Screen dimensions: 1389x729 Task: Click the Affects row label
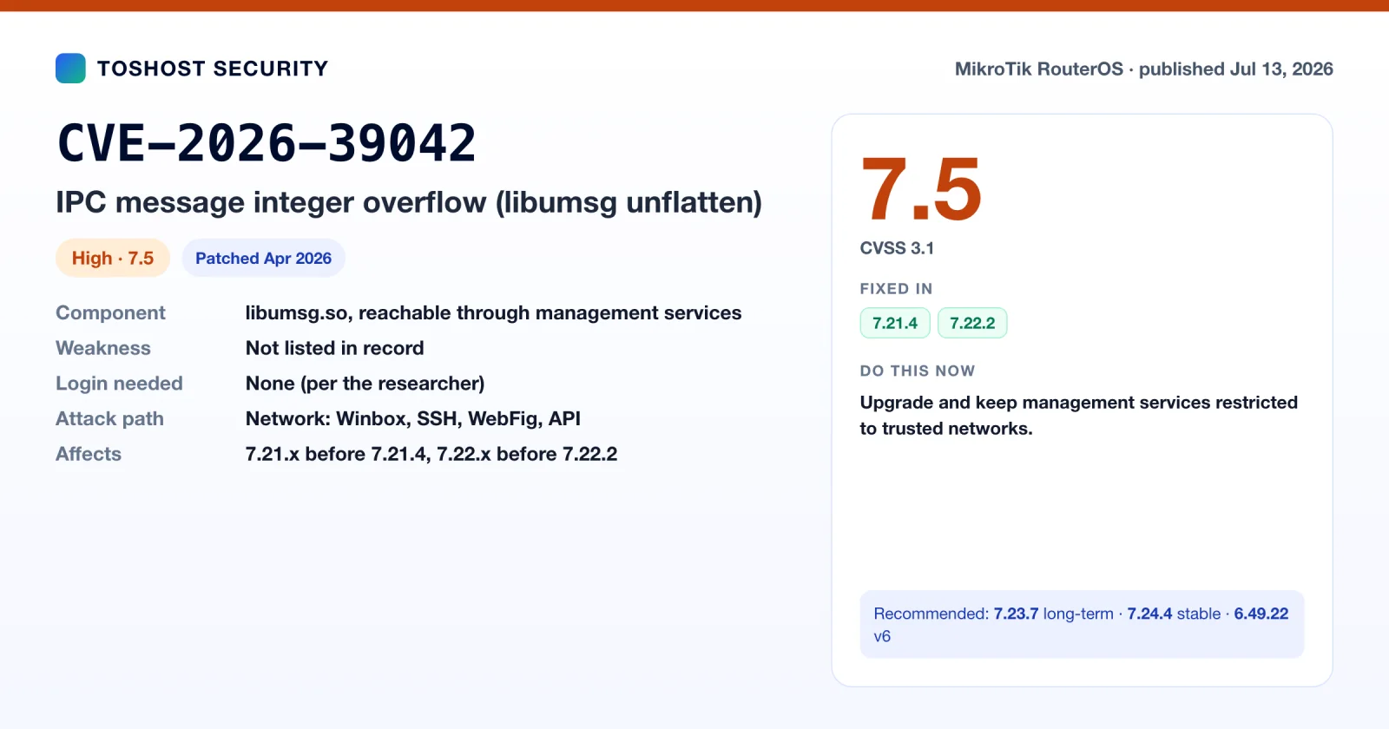89,454
